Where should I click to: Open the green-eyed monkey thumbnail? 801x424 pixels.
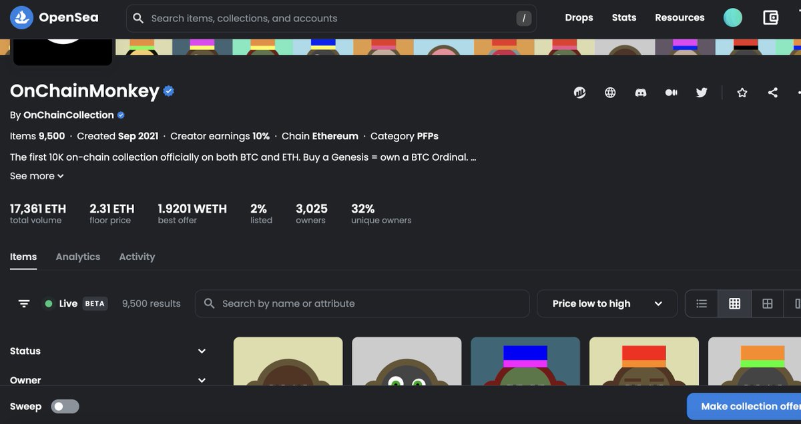point(407,361)
